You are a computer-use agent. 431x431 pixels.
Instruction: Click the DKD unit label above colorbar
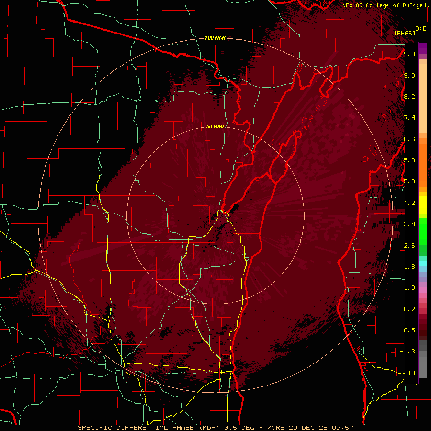[421, 29]
